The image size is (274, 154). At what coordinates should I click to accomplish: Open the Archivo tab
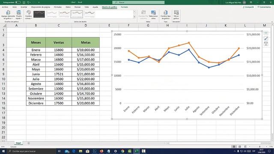5,7
